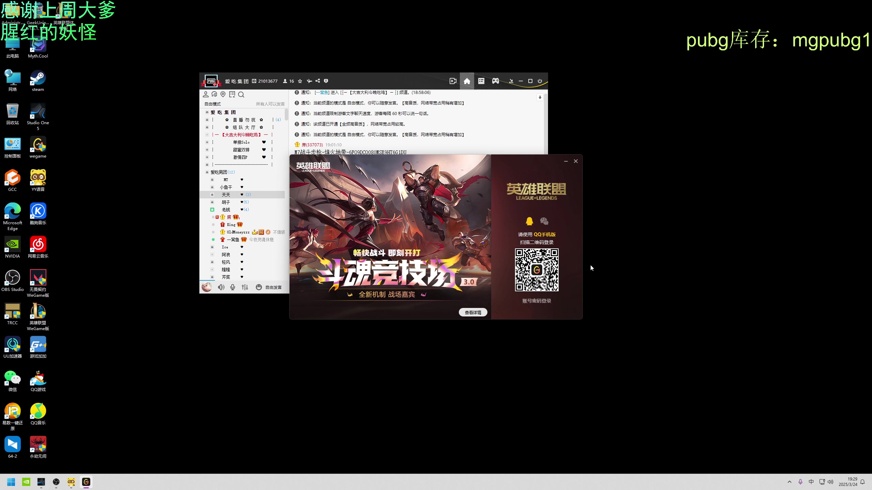Click the YY语音 taskbar icon
872x490 pixels.
click(71, 482)
